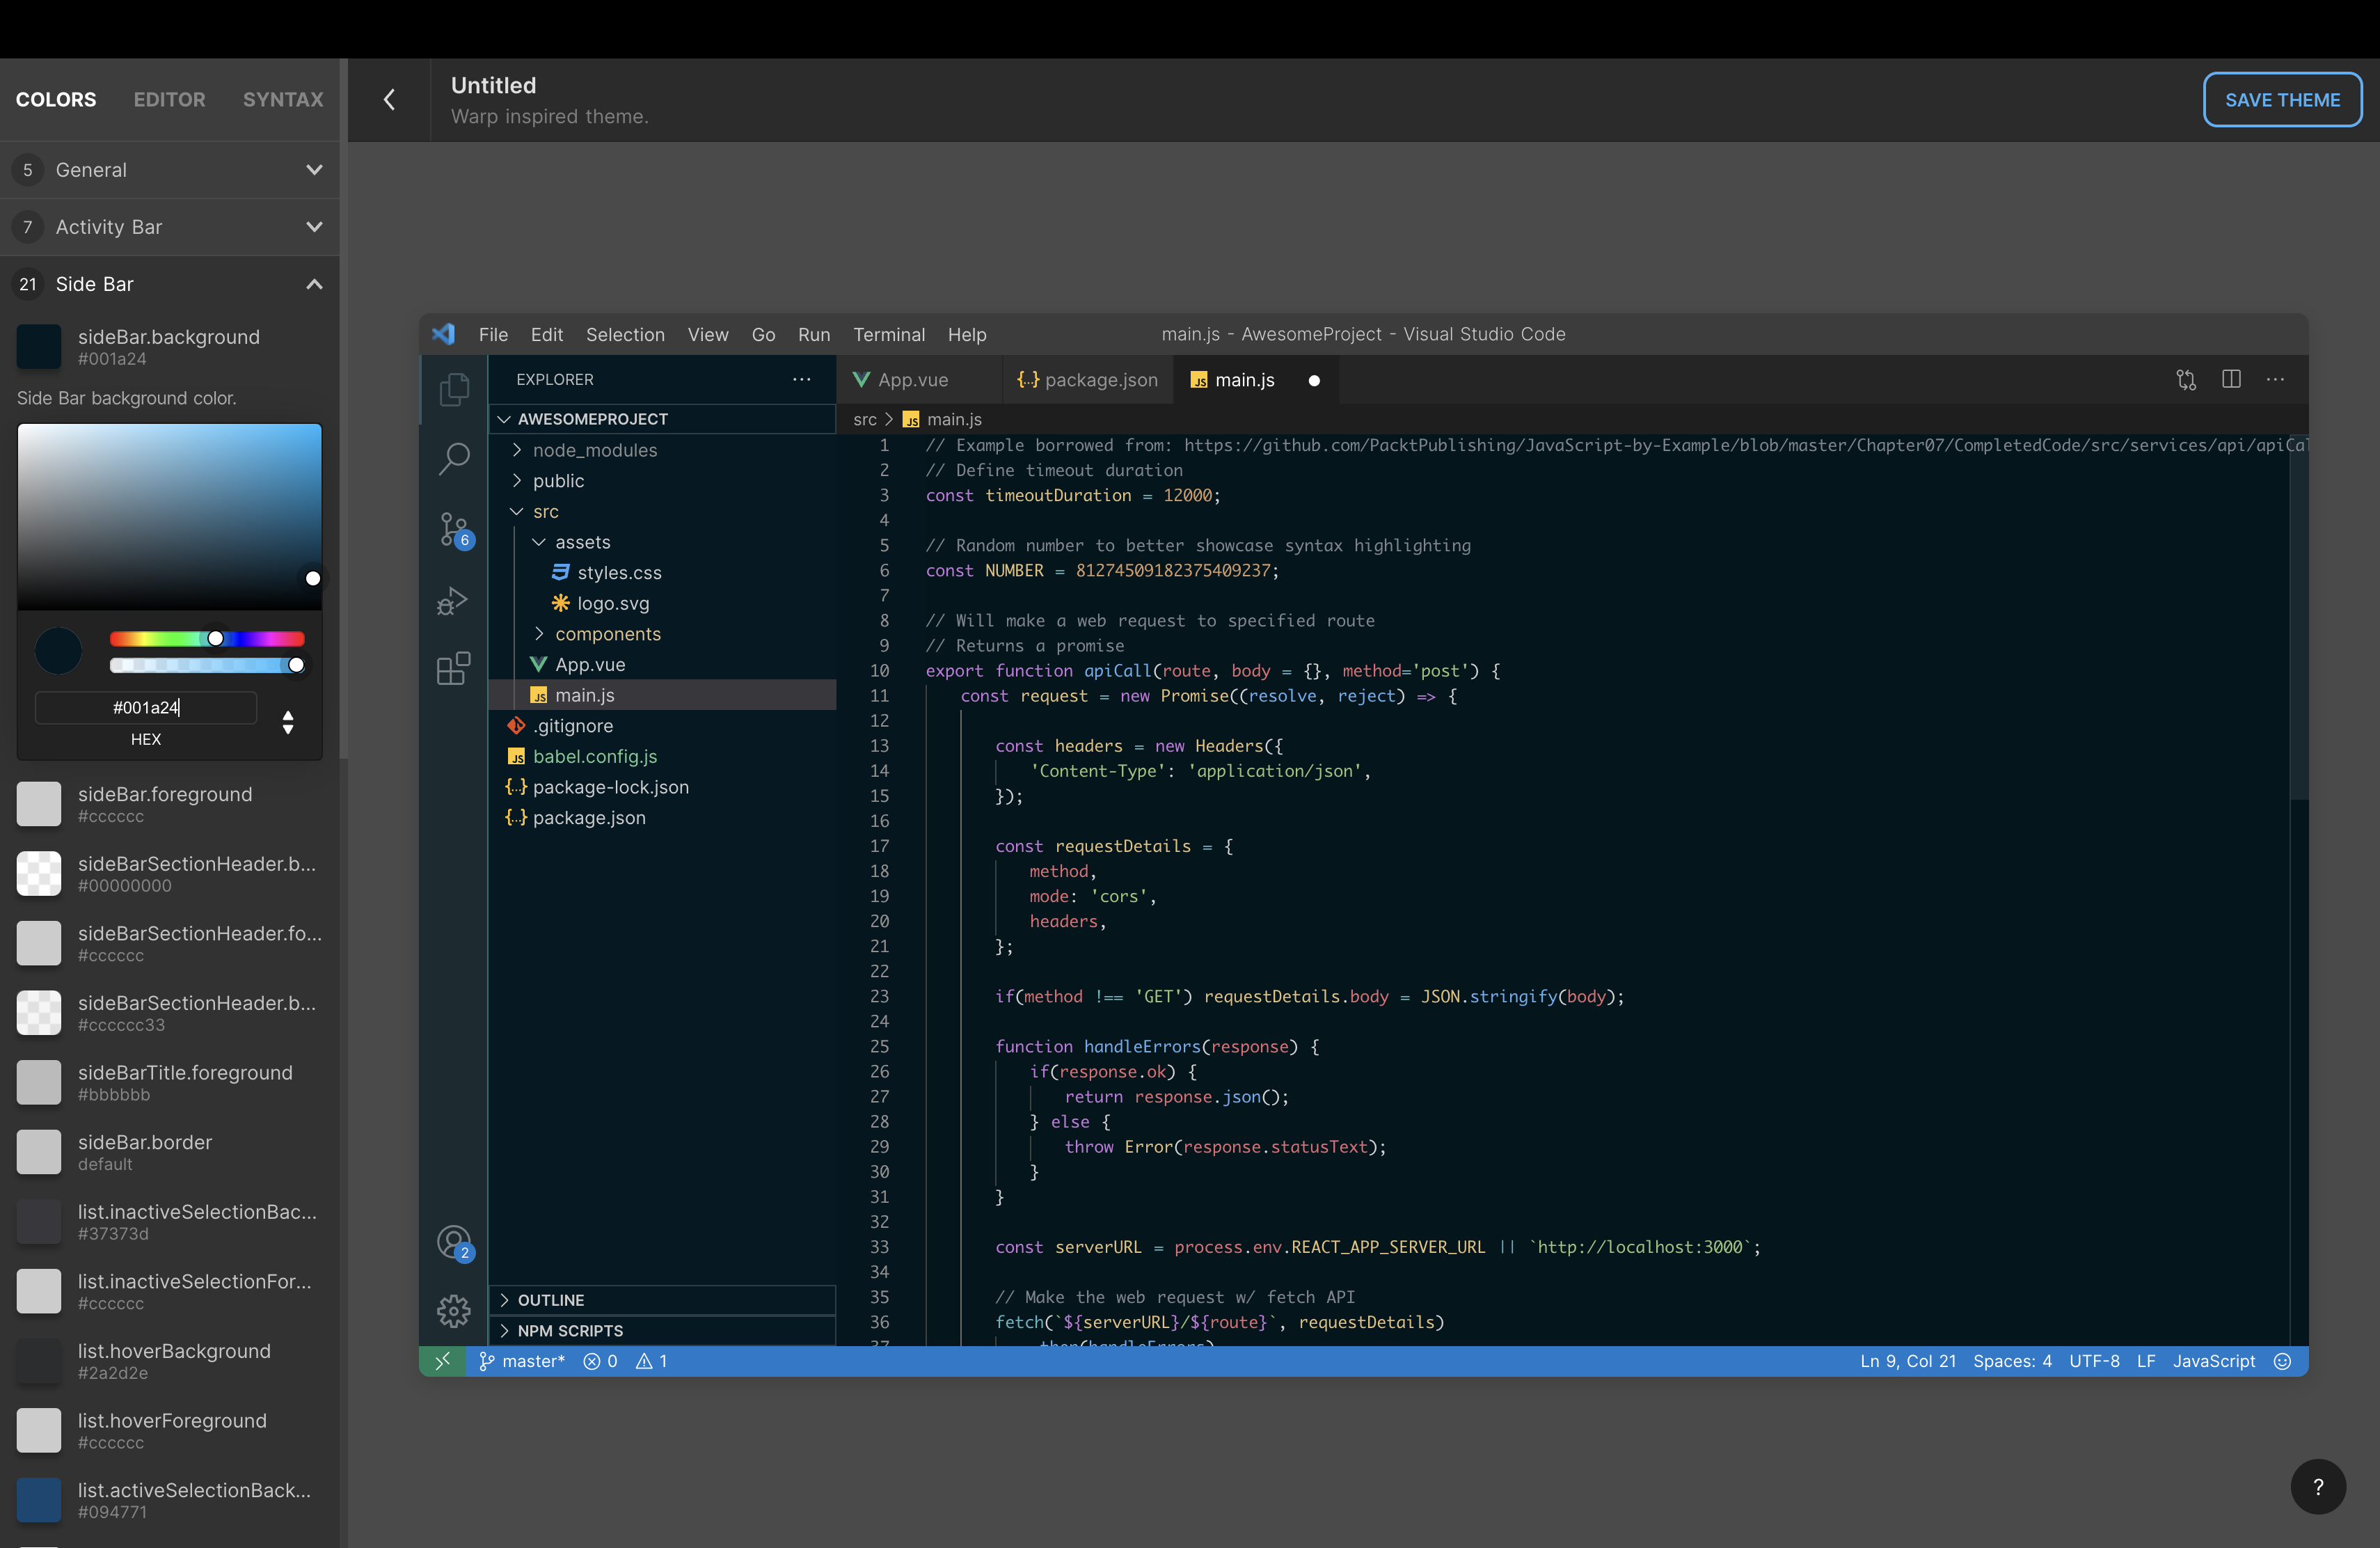Select the list.activeSelectionBackground color swatch

(x=39, y=1499)
